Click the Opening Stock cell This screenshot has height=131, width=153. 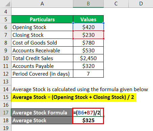click(42, 27)
